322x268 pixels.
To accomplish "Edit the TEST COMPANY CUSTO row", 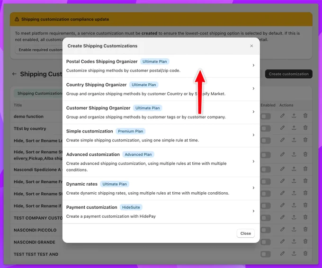I will click(x=282, y=217).
